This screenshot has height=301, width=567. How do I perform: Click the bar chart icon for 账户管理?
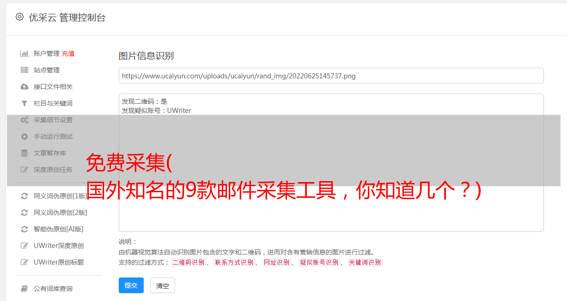coord(24,53)
